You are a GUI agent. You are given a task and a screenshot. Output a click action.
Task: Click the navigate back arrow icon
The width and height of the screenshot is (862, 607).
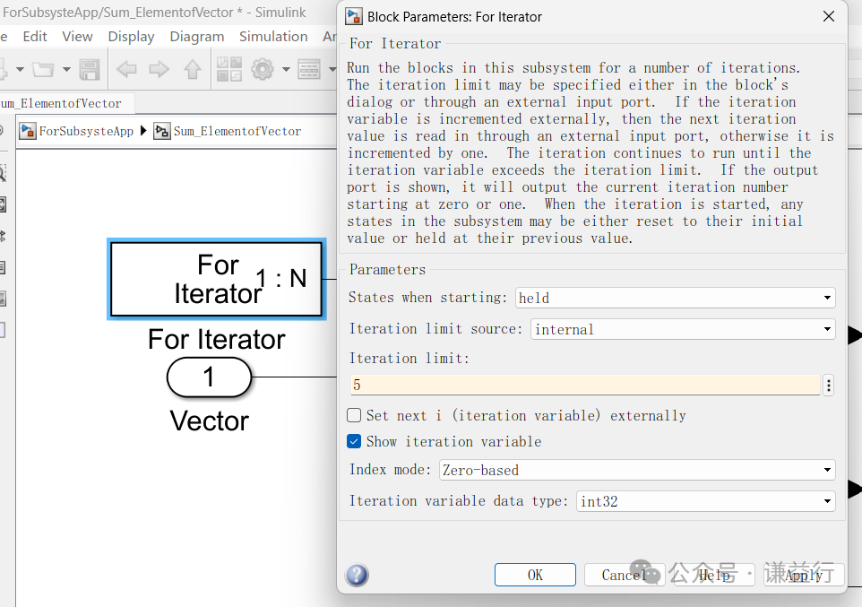pos(125,69)
